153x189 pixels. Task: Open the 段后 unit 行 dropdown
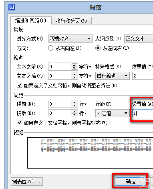click(x=83, y=113)
